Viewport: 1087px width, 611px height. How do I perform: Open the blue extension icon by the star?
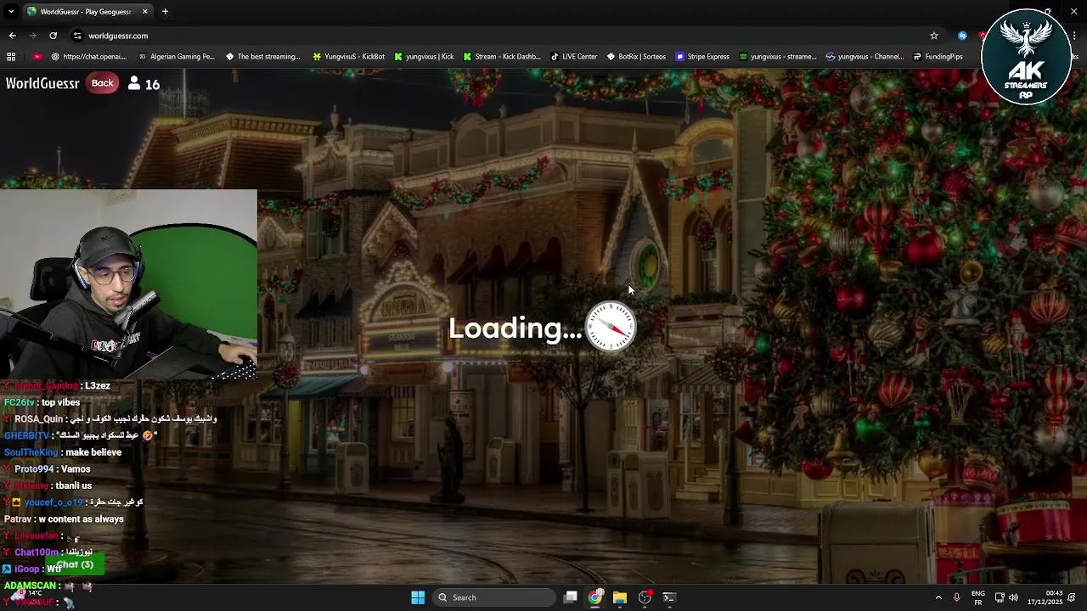click(x=962, y=36)
